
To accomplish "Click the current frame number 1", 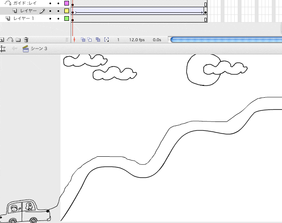I will tap(118, 40).
